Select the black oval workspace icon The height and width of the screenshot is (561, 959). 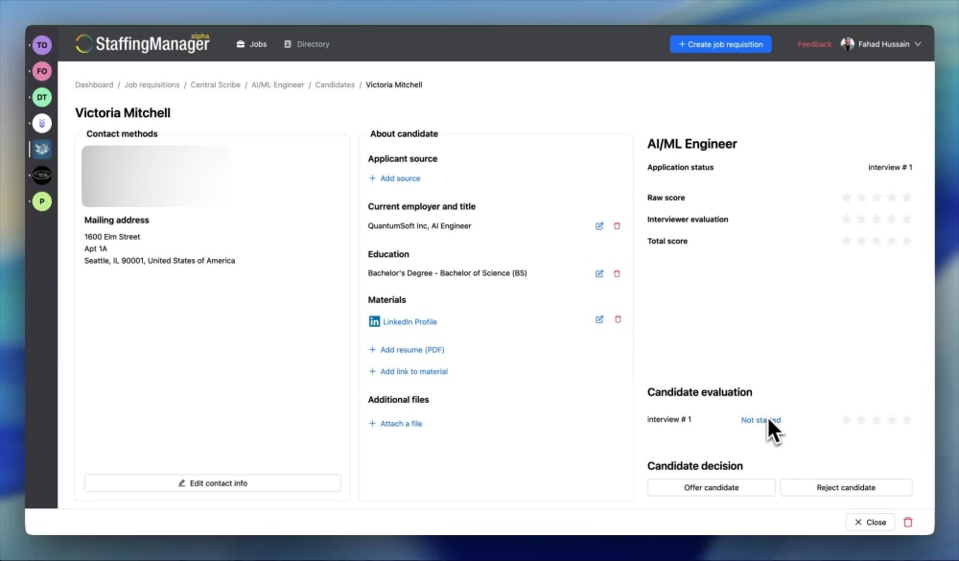(41, 175)
